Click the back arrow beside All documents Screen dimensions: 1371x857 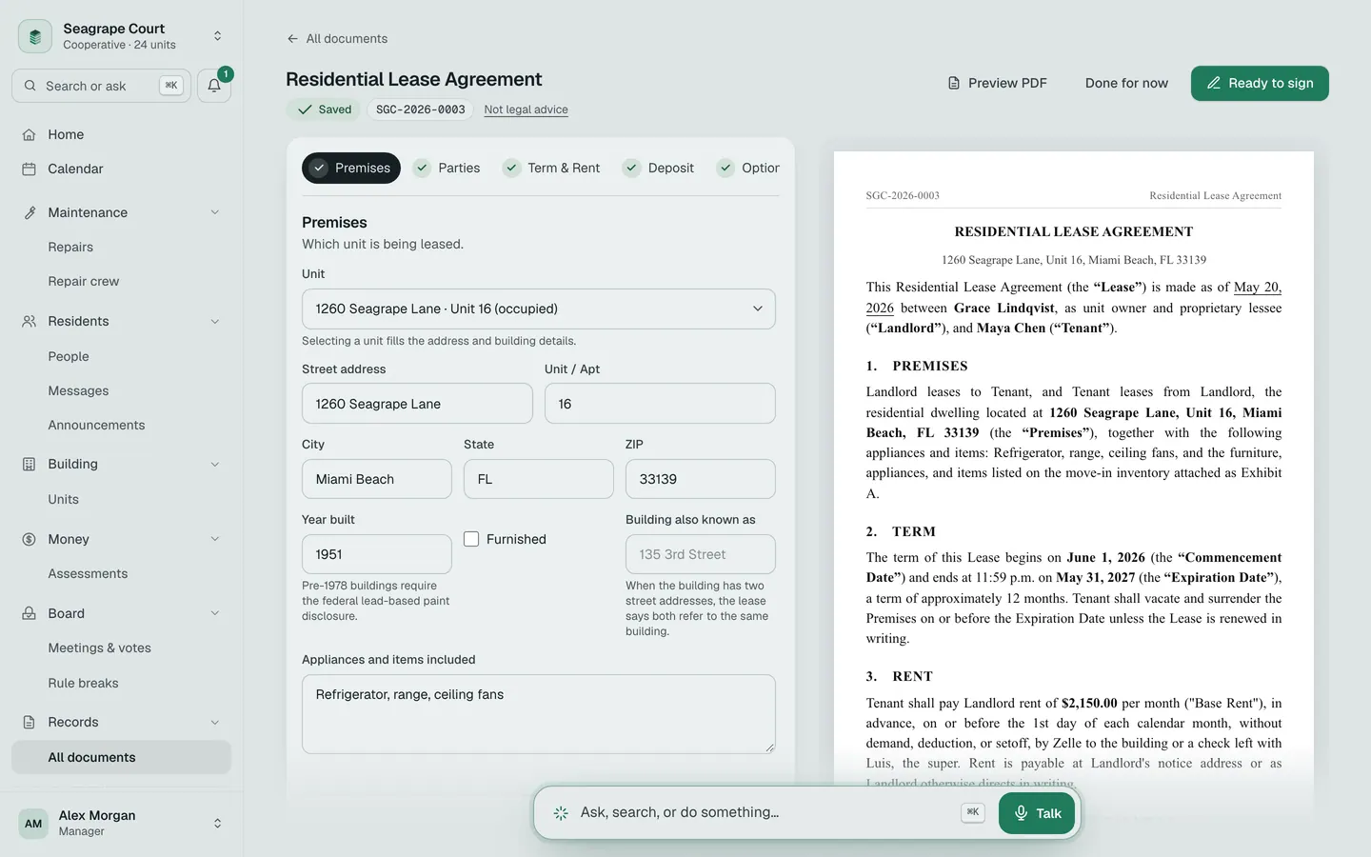coord(292,39)
